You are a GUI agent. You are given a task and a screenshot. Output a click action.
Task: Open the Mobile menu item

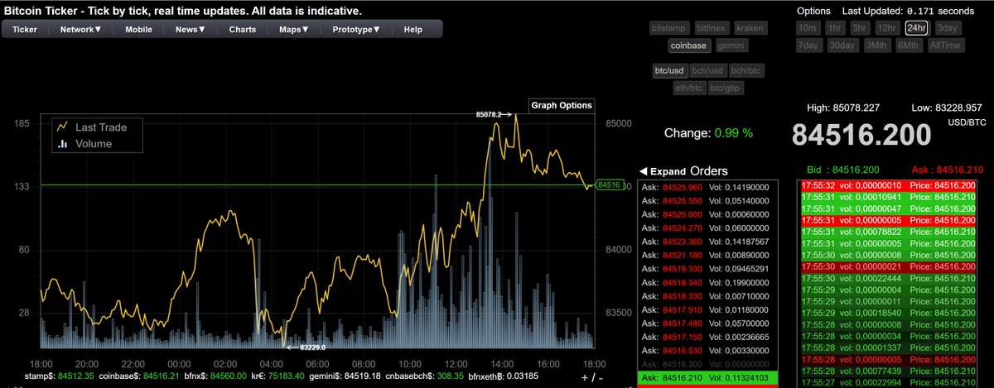coord(138,29)
